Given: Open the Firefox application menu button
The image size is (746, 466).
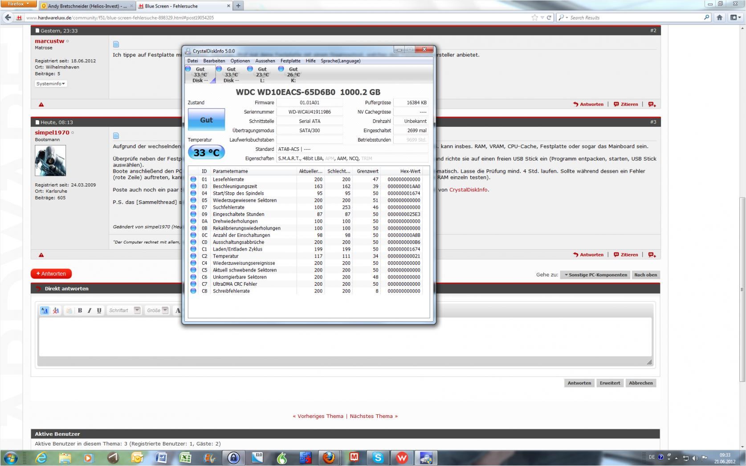Looking at the screenshot, I should [x=18, y=4].
